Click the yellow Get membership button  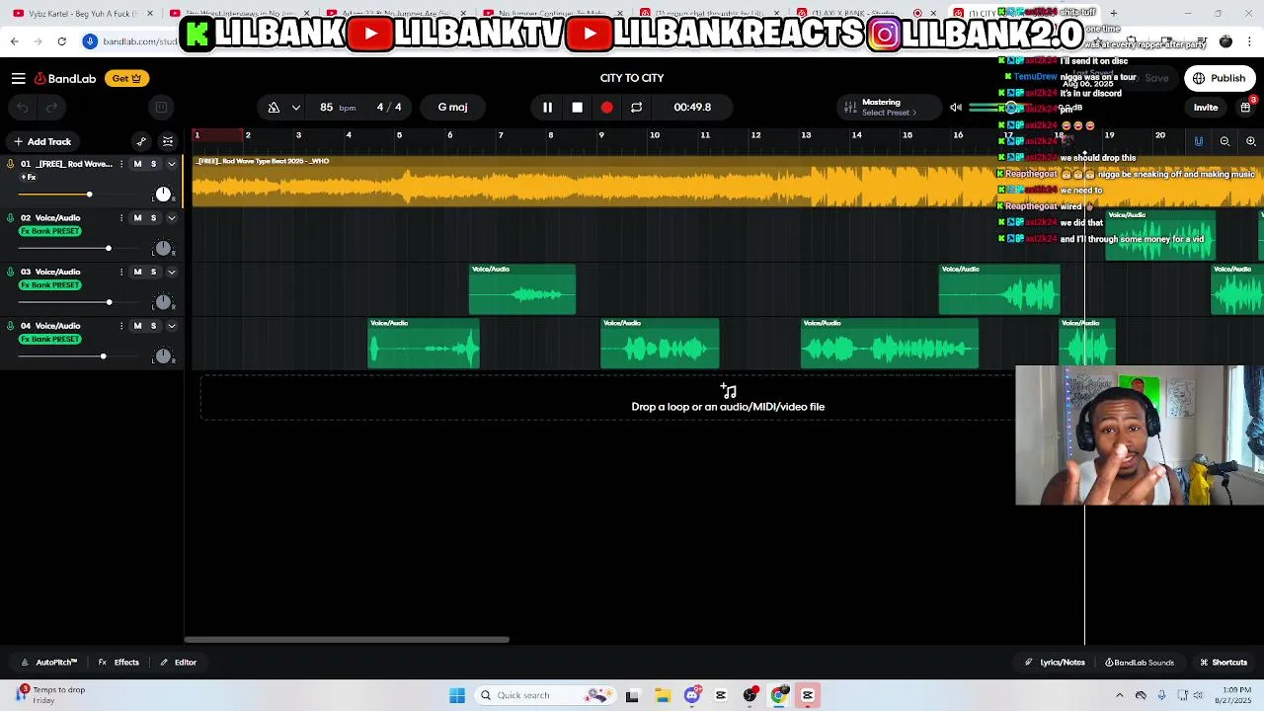126,78
